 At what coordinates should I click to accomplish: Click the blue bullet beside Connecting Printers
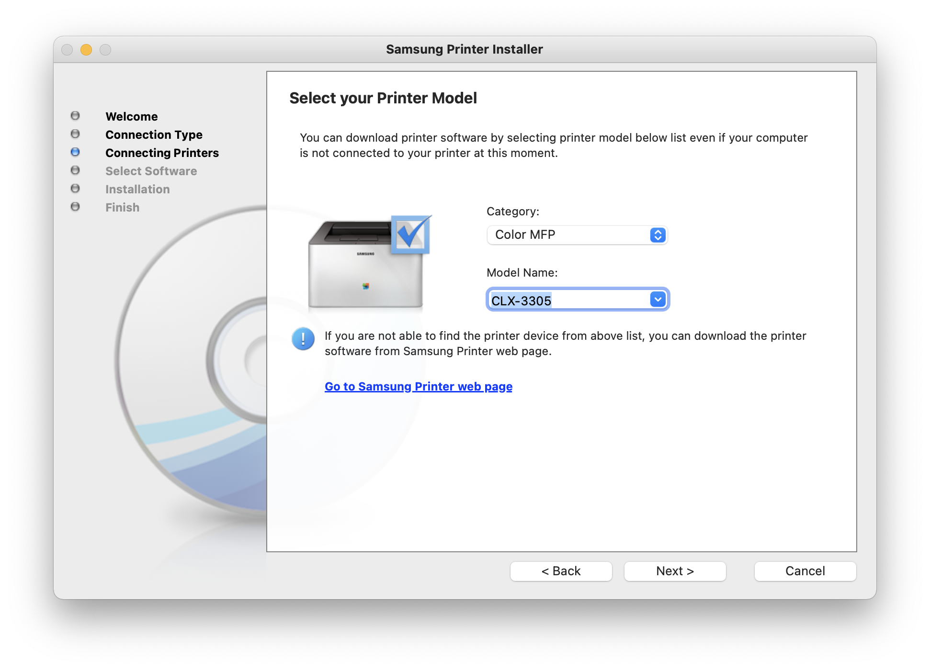(75, 152)
